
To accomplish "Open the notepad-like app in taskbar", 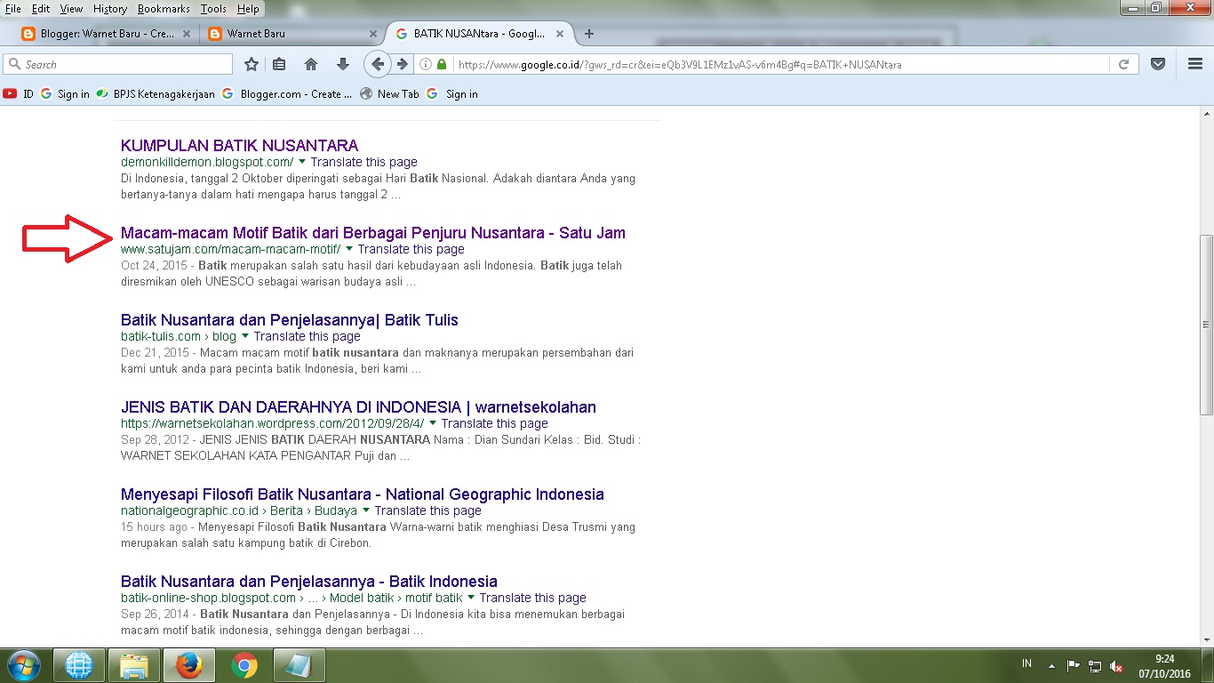I will click(x=300, y=665).
